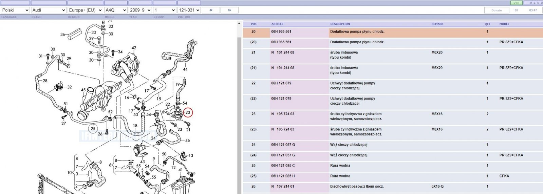Select part number 45 in the diagram
The image size is (543, 194).
(x=83, y=90)
